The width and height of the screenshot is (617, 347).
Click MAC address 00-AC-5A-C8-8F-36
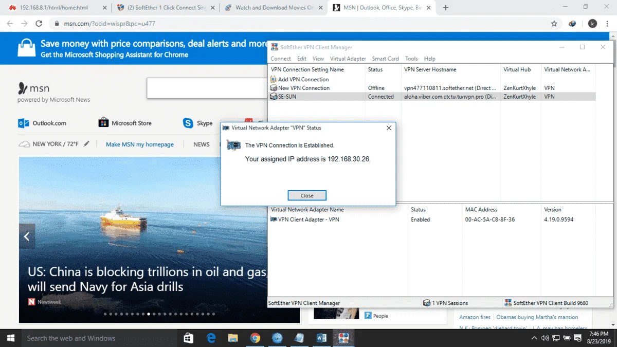490,220
